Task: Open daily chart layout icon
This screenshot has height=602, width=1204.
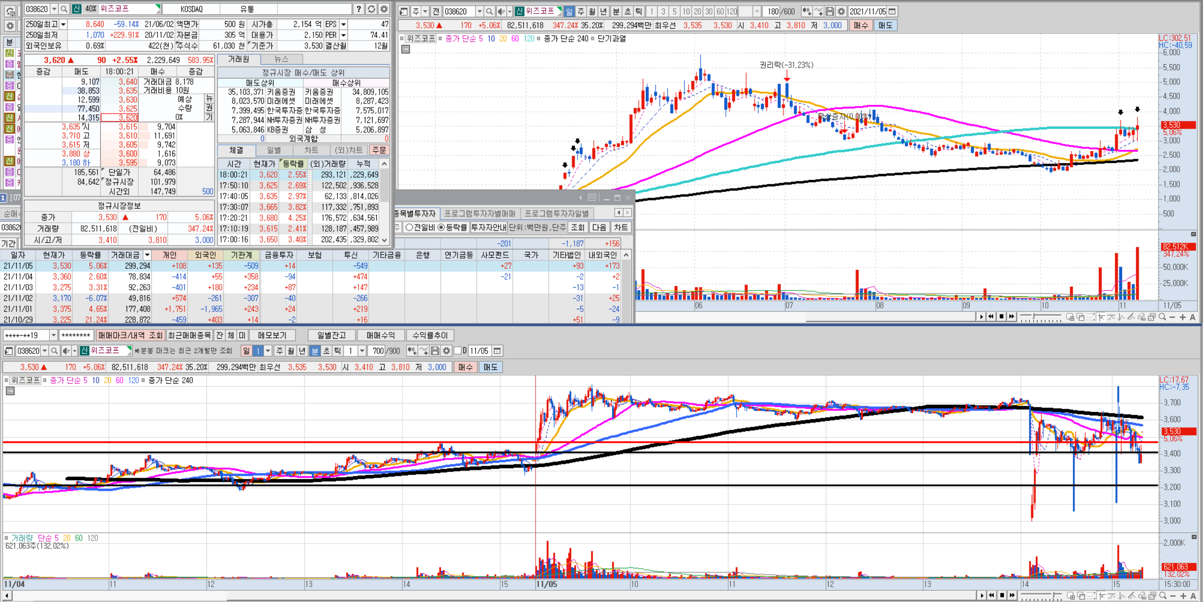Action: click(x=404, y=11)
